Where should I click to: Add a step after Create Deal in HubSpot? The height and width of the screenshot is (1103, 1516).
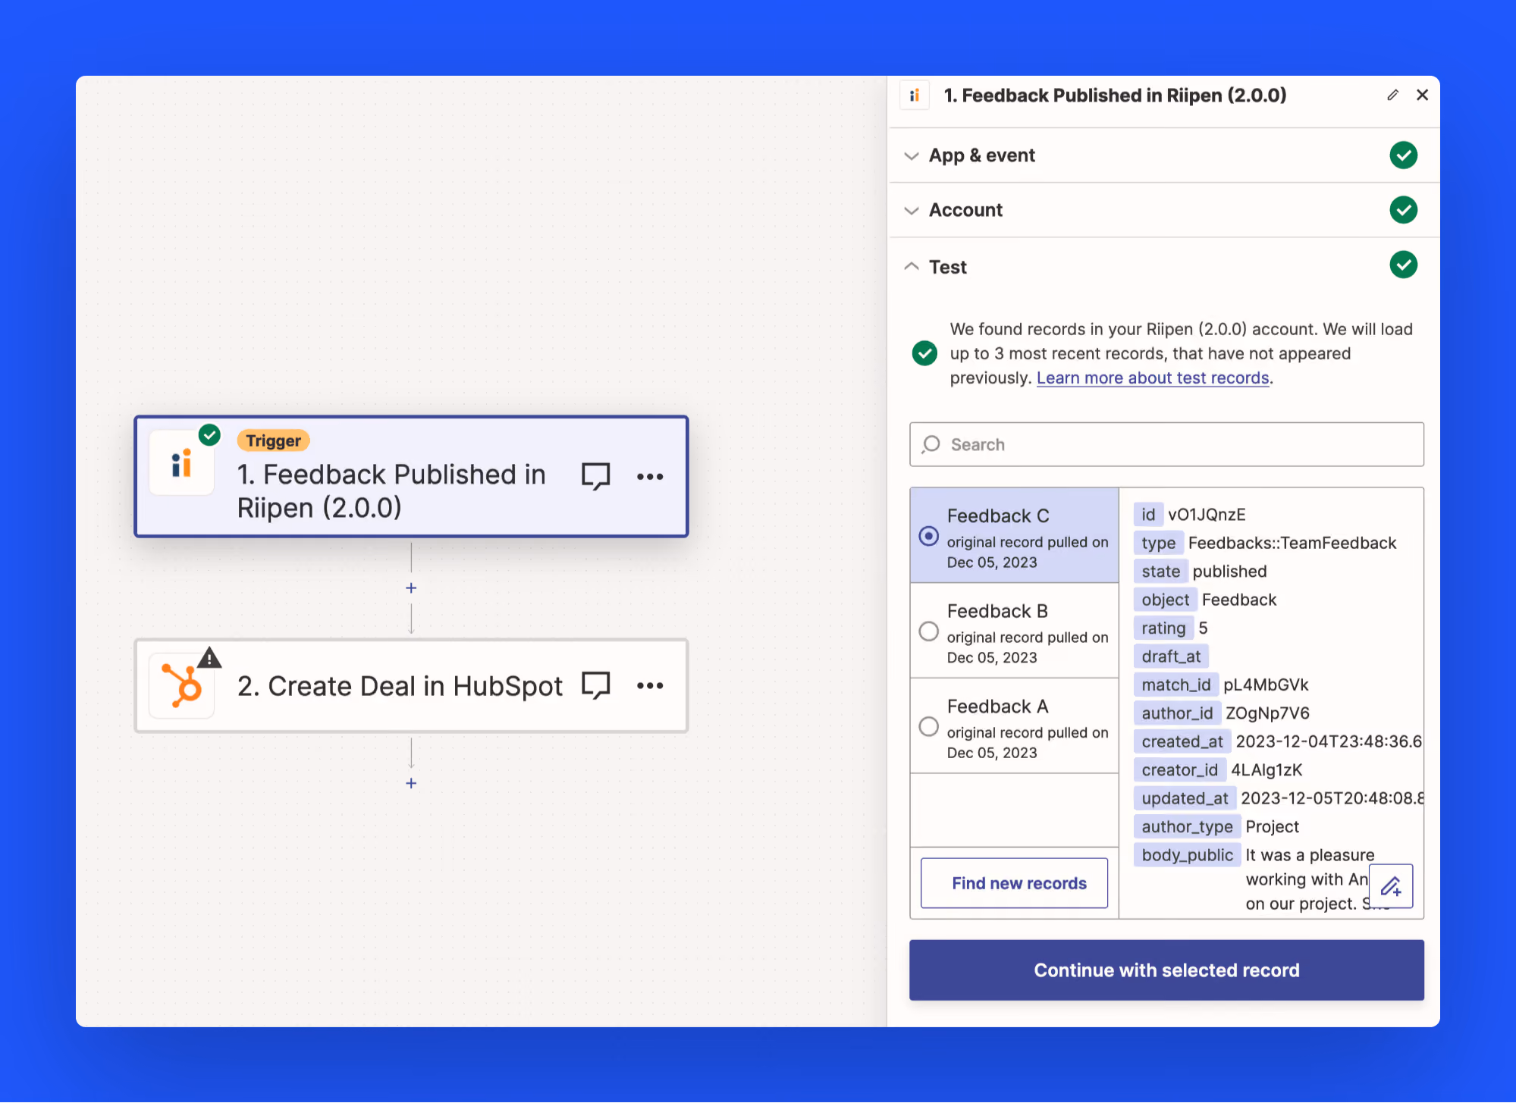[411, 783]
